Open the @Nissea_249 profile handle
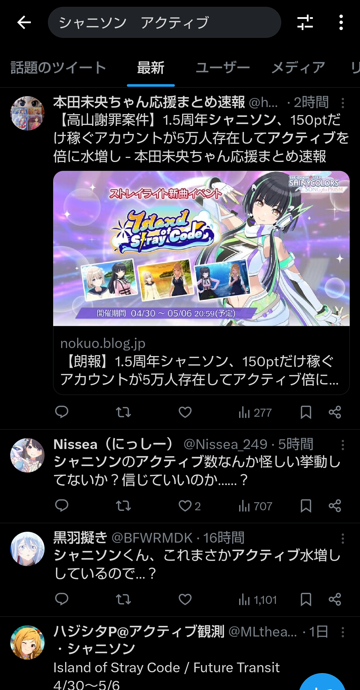360x690 pixels. click(x=225, y=444)
